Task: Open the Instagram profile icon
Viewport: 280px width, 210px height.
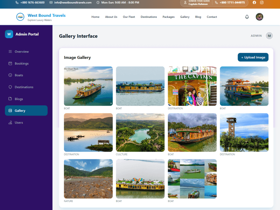Action: (261, 2)
